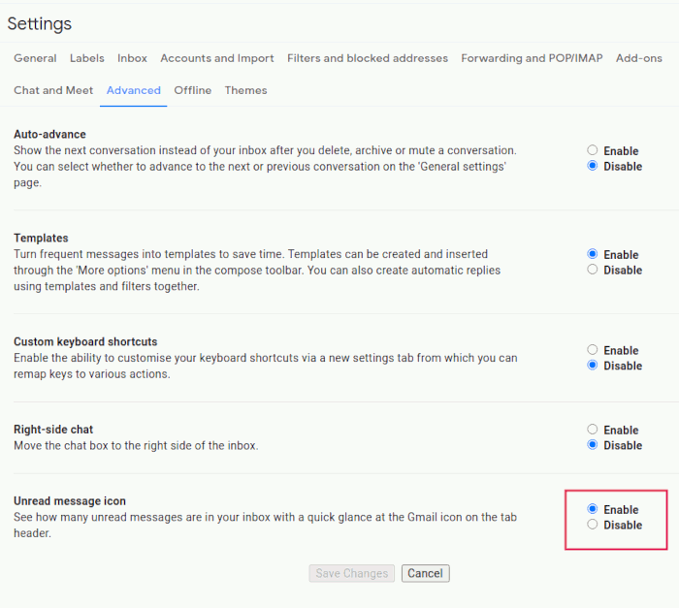
Task: Click the Save Changes button
Action: pyautogui.click(x=352, y=573)
